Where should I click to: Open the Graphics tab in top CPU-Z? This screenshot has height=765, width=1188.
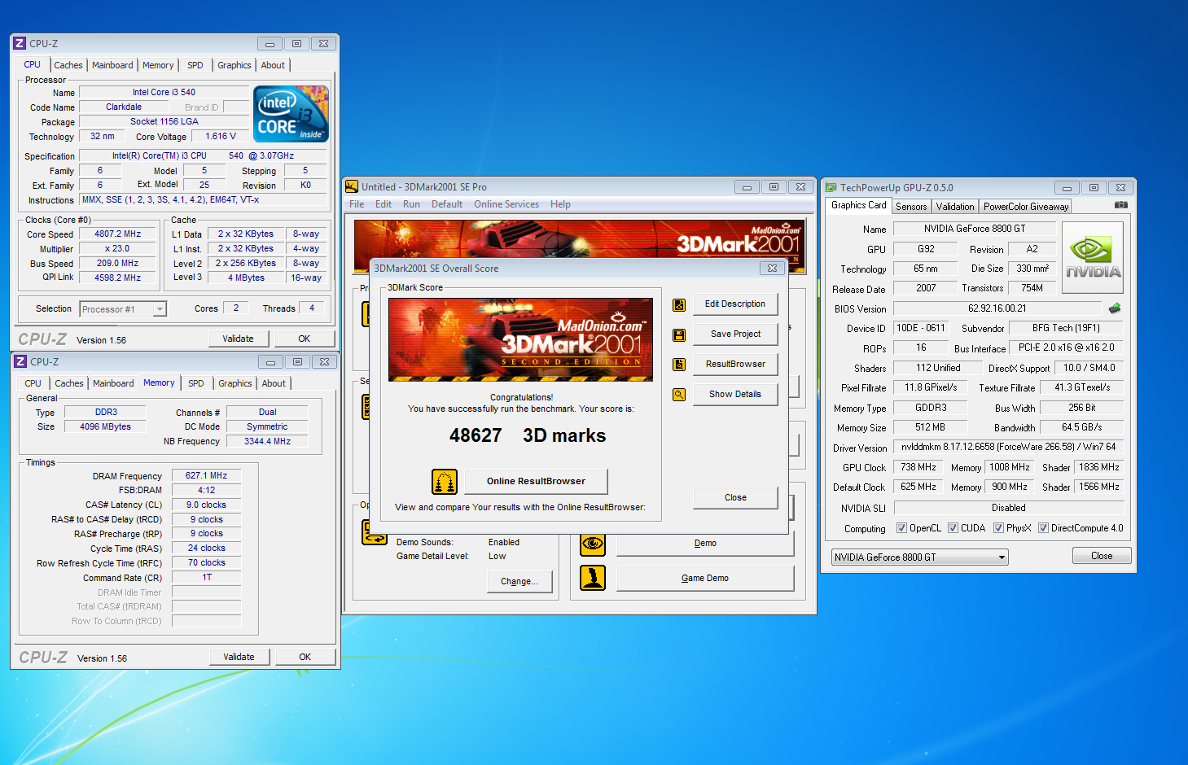click(x=235, y=65)
